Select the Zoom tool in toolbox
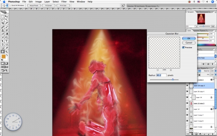217x136 pixels. tap(7, 51)
